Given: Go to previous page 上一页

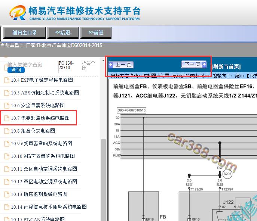Looking at the screenshot, I should tap(121, 65).
